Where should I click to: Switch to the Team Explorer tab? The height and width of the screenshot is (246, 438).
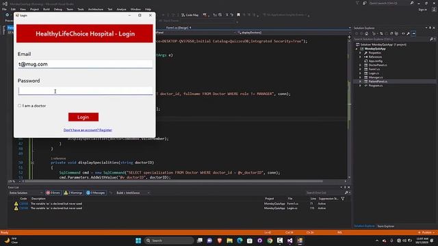point(386,226)
